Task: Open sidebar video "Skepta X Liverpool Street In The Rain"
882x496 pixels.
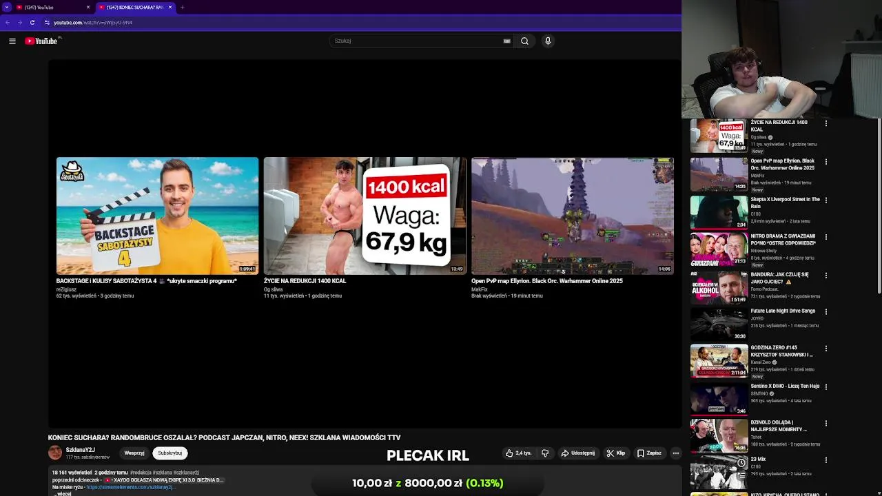Action: coord(785,203)
